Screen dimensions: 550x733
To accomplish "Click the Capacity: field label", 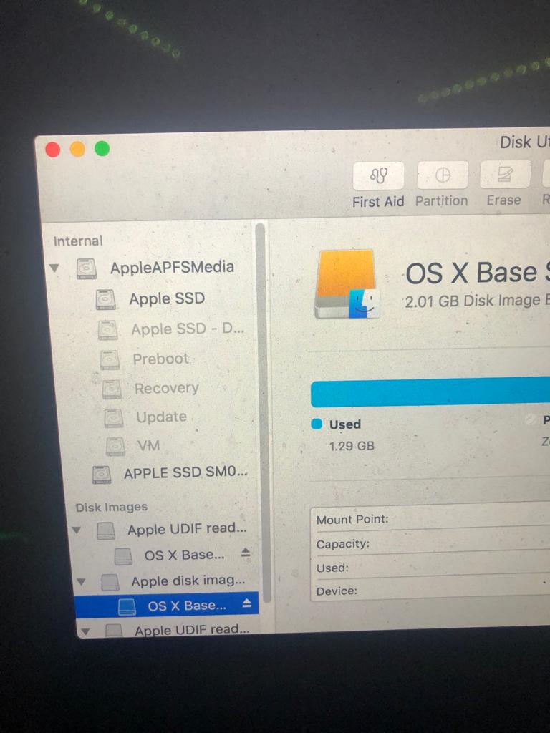I will 343,544.
